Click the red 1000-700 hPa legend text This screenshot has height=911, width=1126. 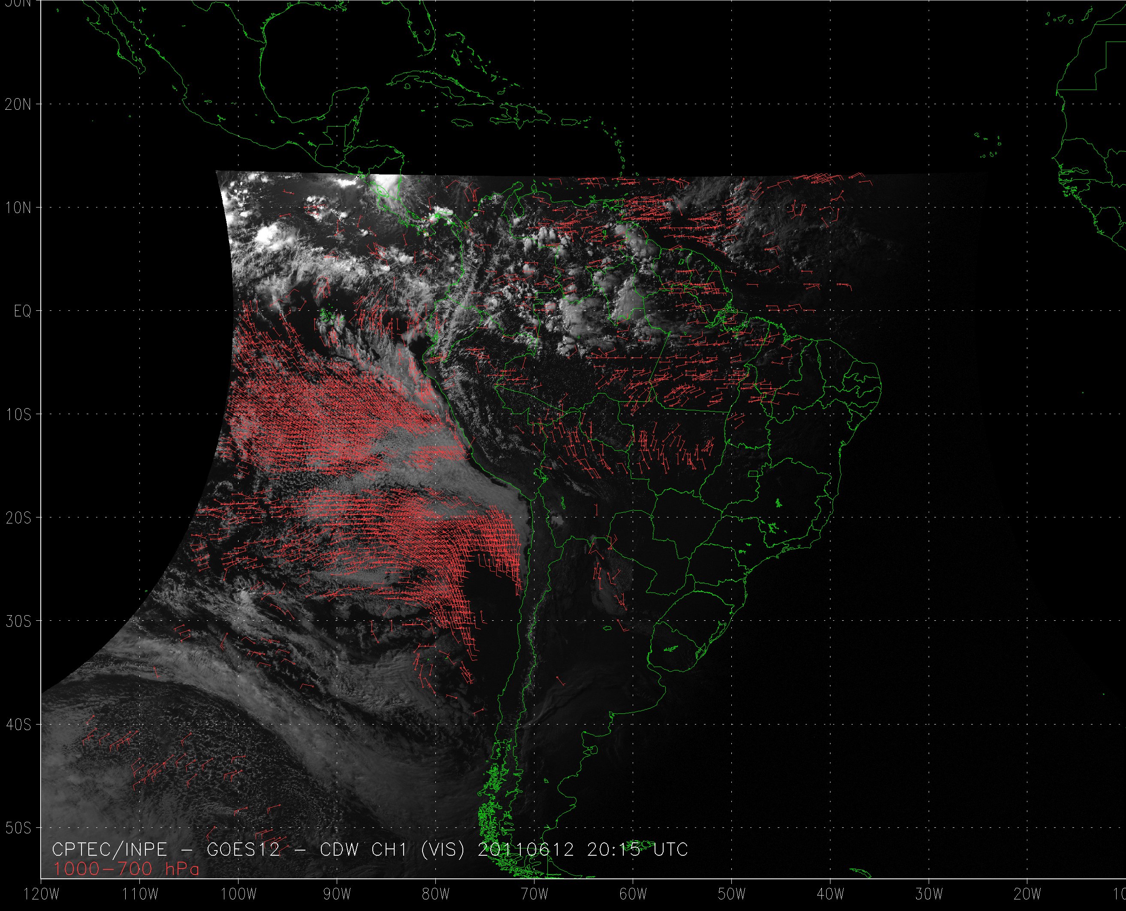(x=126, y=869)
